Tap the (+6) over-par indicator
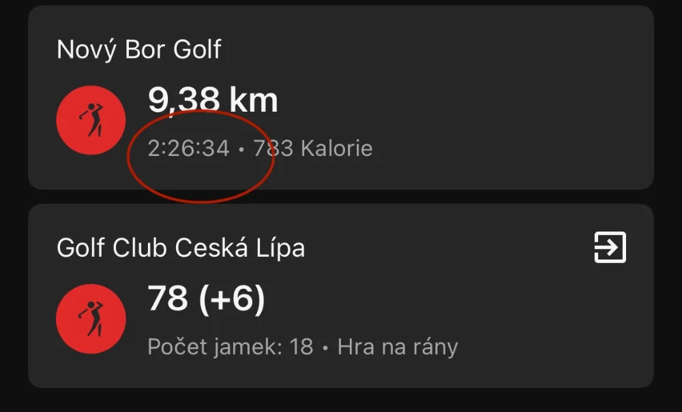The width and height of the screenshot is (682, 412). pos(232,299)
